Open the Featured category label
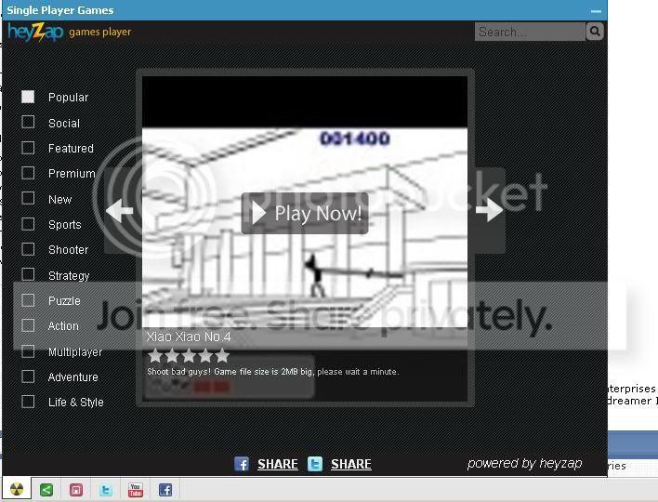Screen dimensions: 658x502 point(71,148)
